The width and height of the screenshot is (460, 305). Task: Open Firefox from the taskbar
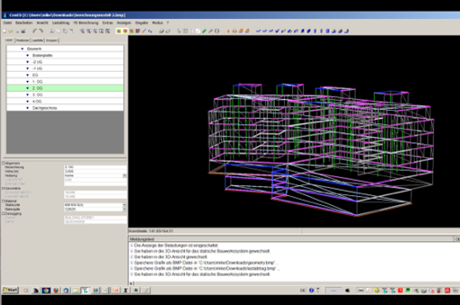point(56,290)
